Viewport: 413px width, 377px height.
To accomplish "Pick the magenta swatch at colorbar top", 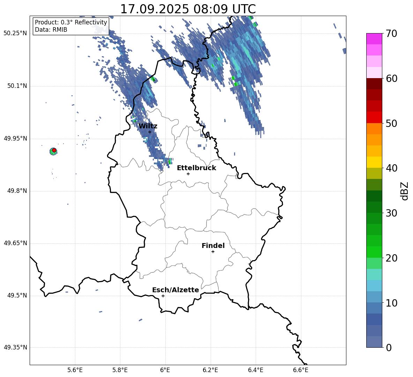I will point(374,39).
